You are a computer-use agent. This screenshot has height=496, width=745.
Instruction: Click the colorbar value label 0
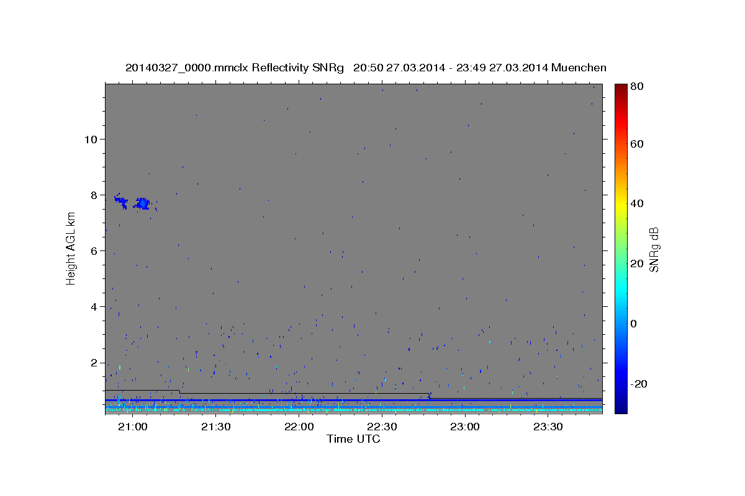(x=633, y=324)
